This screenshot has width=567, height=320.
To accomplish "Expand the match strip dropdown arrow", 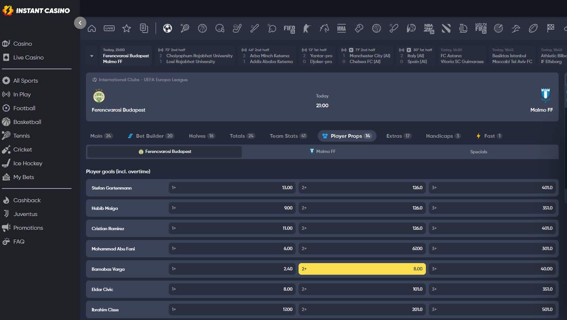I will click(92, 56).
